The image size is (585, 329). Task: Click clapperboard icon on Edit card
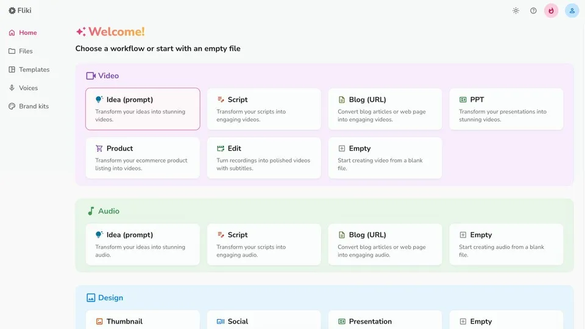(221, 149)
